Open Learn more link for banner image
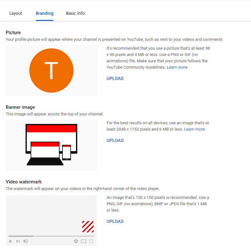This screenshot has height=252, width=251. (194, 129)
